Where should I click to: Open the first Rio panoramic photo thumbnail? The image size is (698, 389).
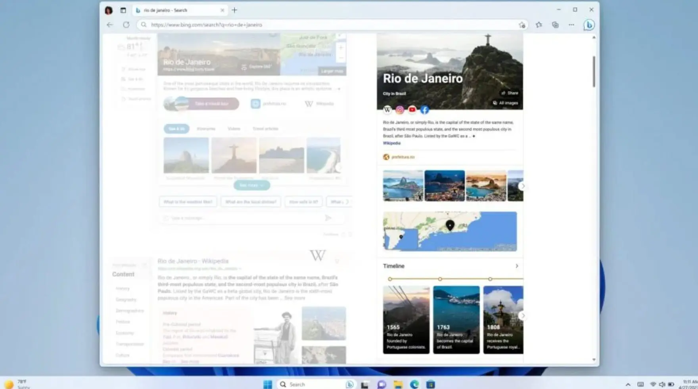click(x=403, y=186)
